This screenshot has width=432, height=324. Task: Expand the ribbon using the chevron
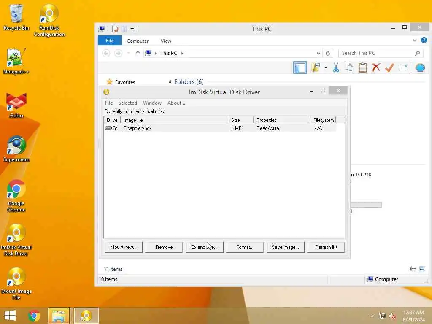tap(415, 40)
